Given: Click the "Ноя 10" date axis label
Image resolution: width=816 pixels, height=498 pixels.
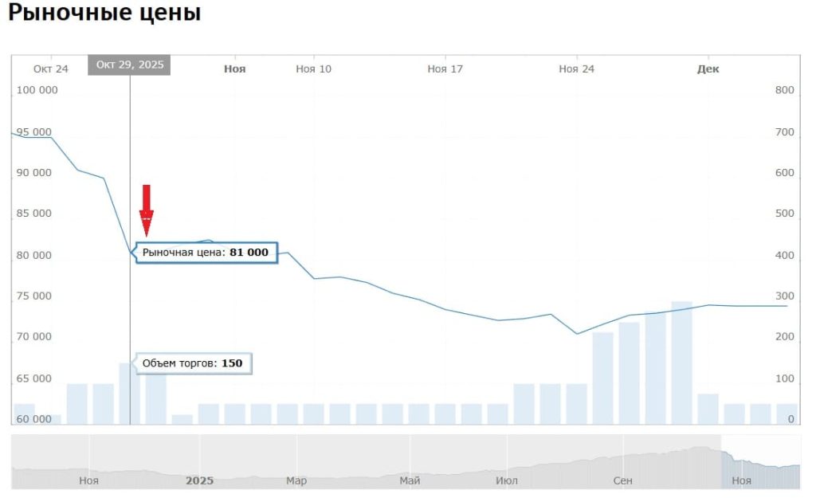Looking at the screenshot, I should pos(313,69).
